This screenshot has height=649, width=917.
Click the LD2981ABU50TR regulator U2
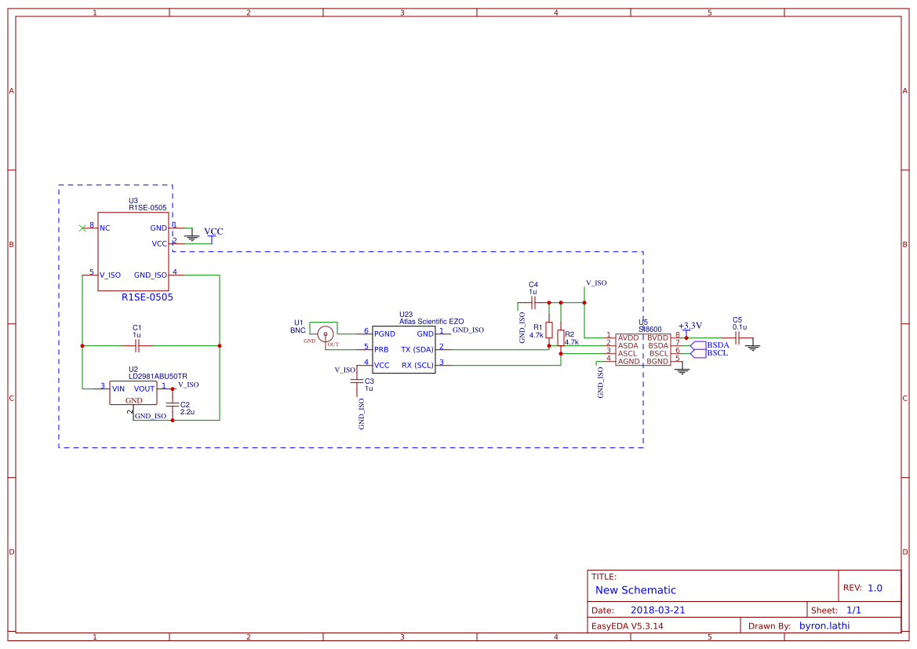(x=132, y=392)
